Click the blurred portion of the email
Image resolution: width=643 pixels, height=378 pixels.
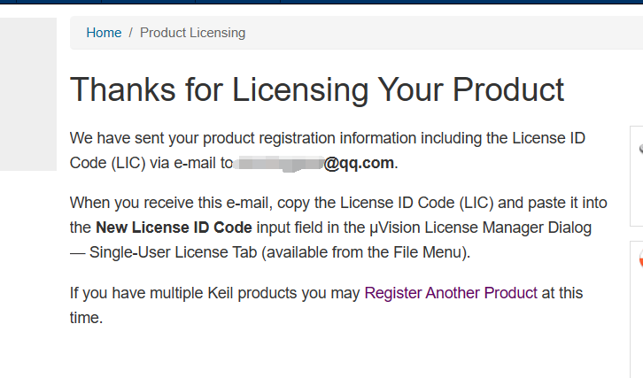(x=277, y=163)
